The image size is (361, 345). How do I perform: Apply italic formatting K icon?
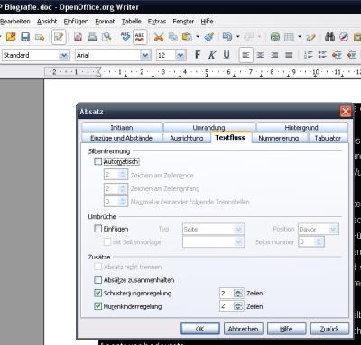(x=212, y=55)
